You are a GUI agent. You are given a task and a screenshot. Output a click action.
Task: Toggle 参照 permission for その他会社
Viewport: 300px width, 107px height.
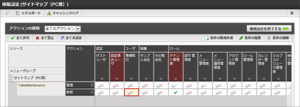pyautogui.click(x=161, y=93)
